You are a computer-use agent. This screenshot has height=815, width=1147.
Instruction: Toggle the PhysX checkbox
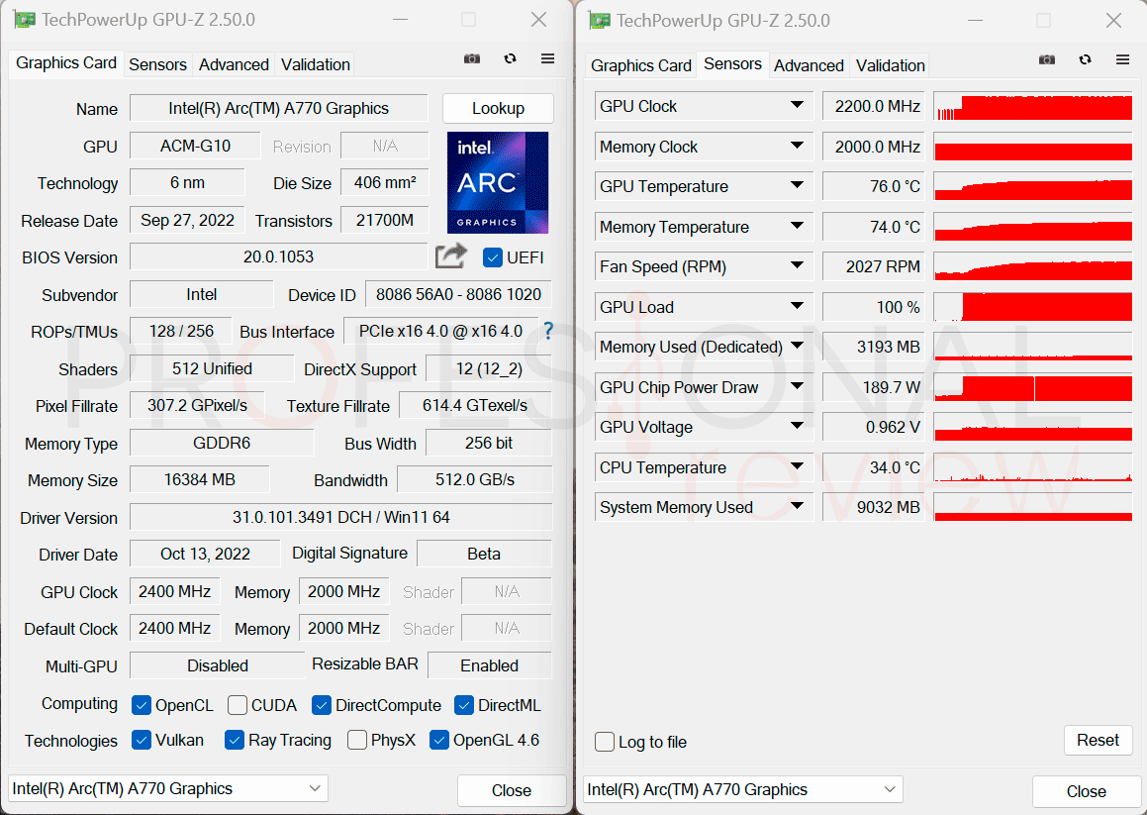point(357,740)
